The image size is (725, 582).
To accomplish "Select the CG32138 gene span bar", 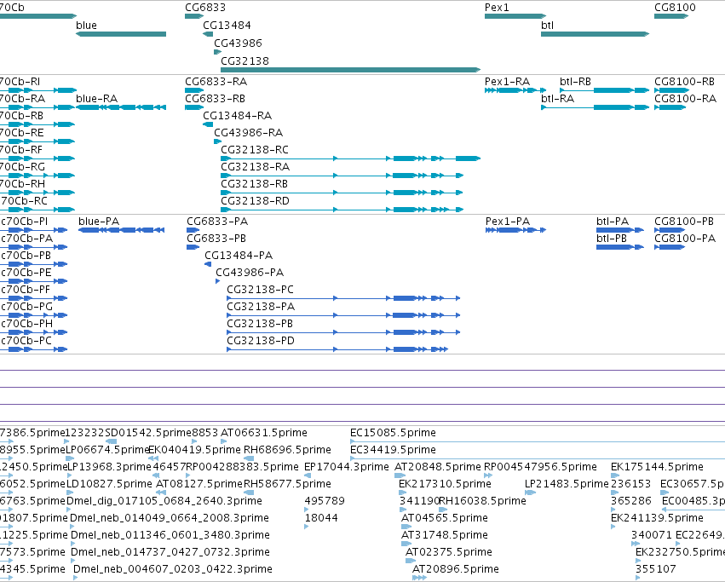I will [x=351, y=70].
